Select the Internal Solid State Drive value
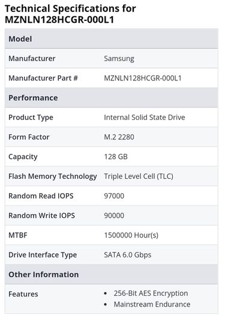The height and width of the screenshot is (315, 225). pos(145,118)
